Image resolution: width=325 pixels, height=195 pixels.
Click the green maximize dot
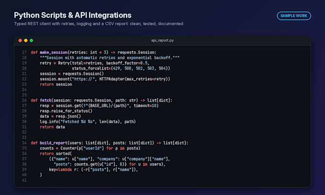(31, 41)
